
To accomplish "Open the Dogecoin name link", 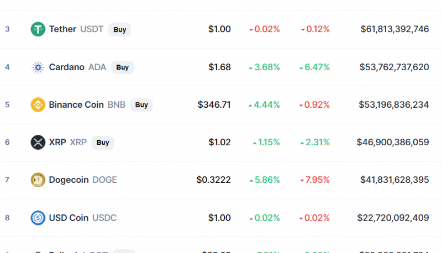I will [69, 180].
